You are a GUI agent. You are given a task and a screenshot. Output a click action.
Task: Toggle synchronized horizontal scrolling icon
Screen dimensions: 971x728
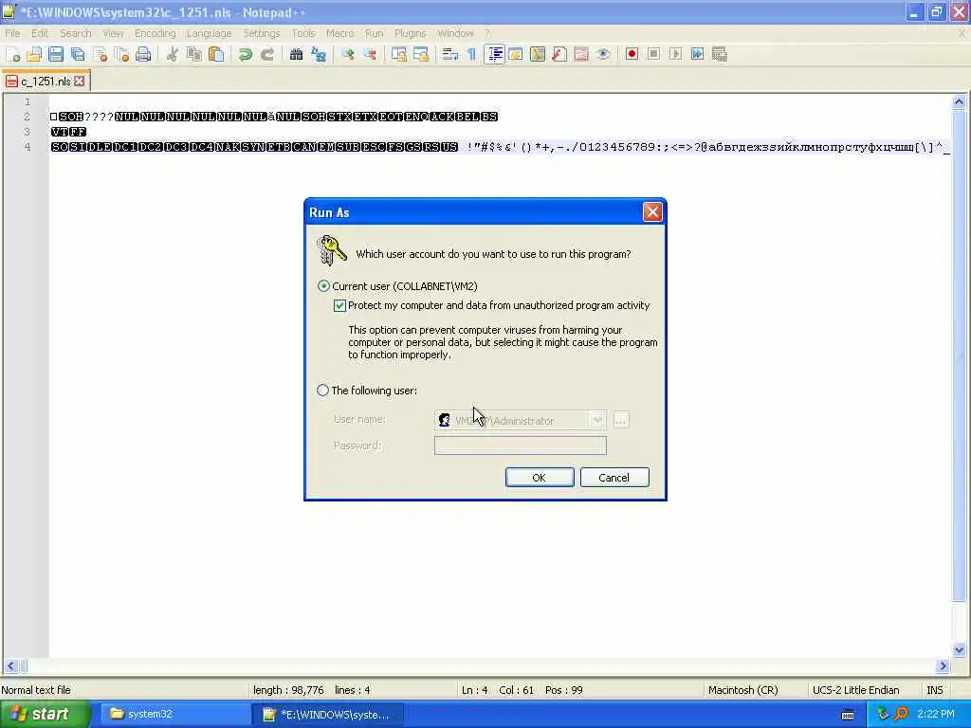(420, 54)
